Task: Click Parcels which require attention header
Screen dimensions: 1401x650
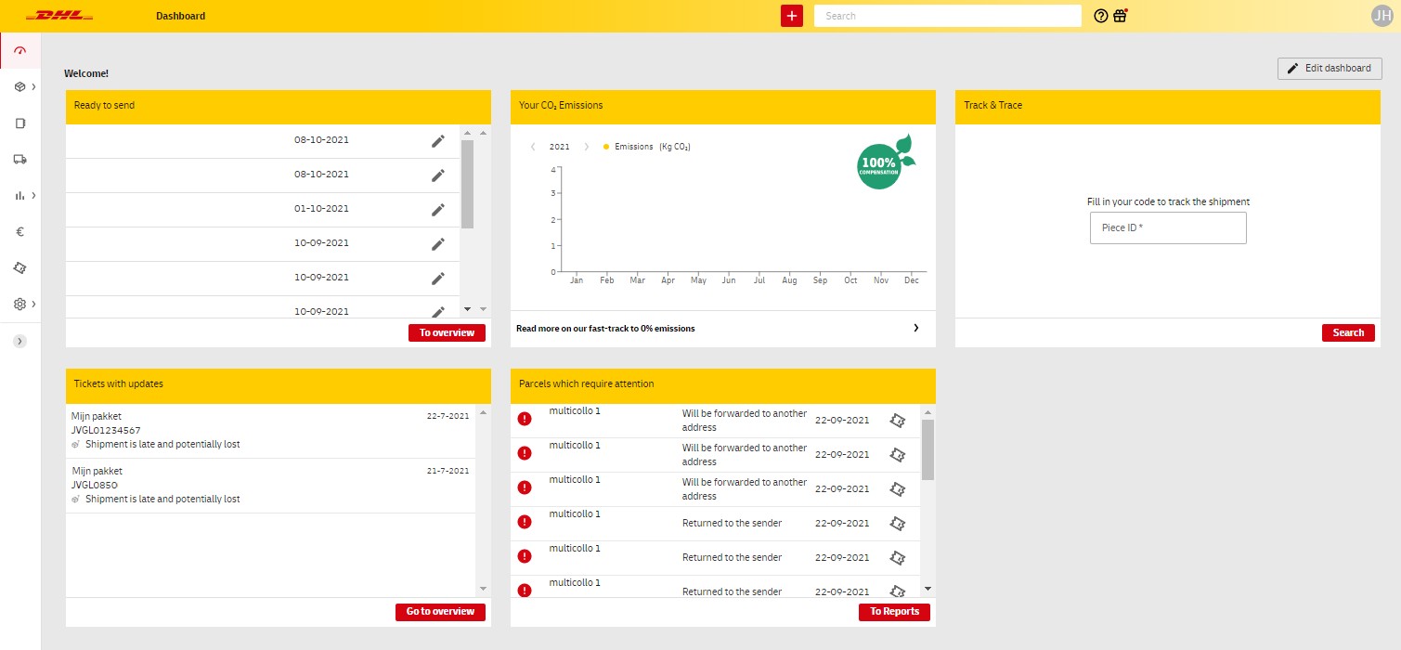Action: coord(723,384)
